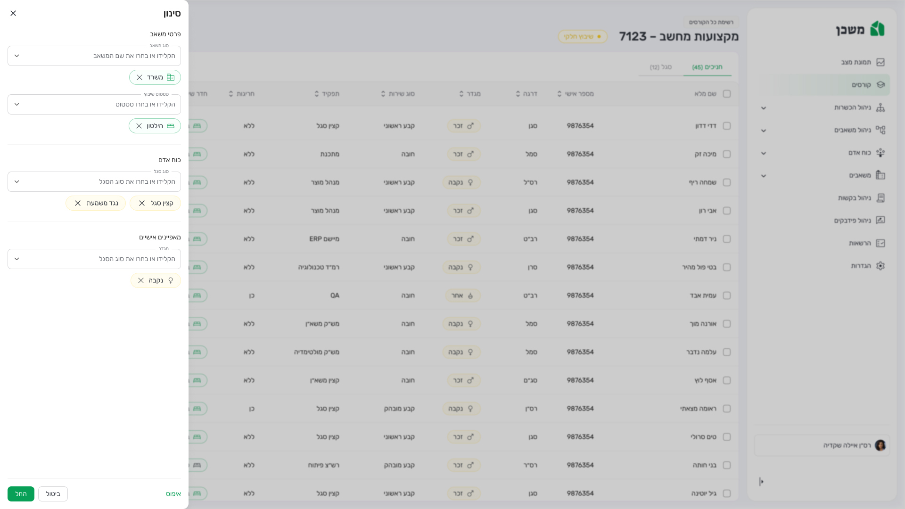The width and height of the screenshot is (905, 509).
Task: Select the checkbox for דדי דדון
Action: point(727,126)
